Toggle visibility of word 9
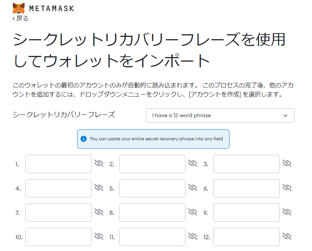312x251 pixels. [x=287, y=212]
